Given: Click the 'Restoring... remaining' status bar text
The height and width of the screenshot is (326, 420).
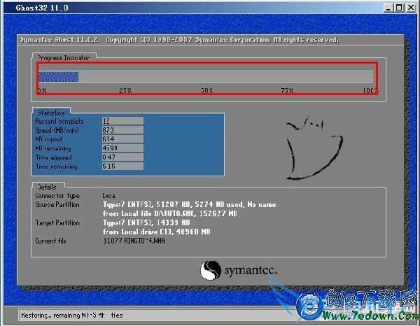Looking at the screenshot, I should pyautogui.click(x=72, y=316).
